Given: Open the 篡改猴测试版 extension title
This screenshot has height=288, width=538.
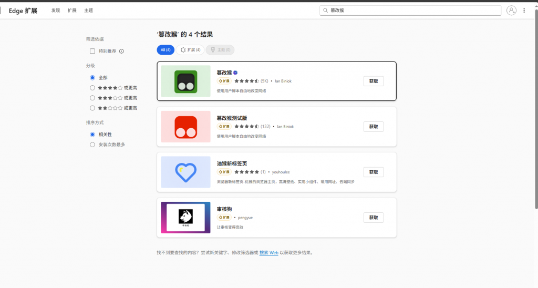Looking at the screenshot, I should [x=232, y=118].
